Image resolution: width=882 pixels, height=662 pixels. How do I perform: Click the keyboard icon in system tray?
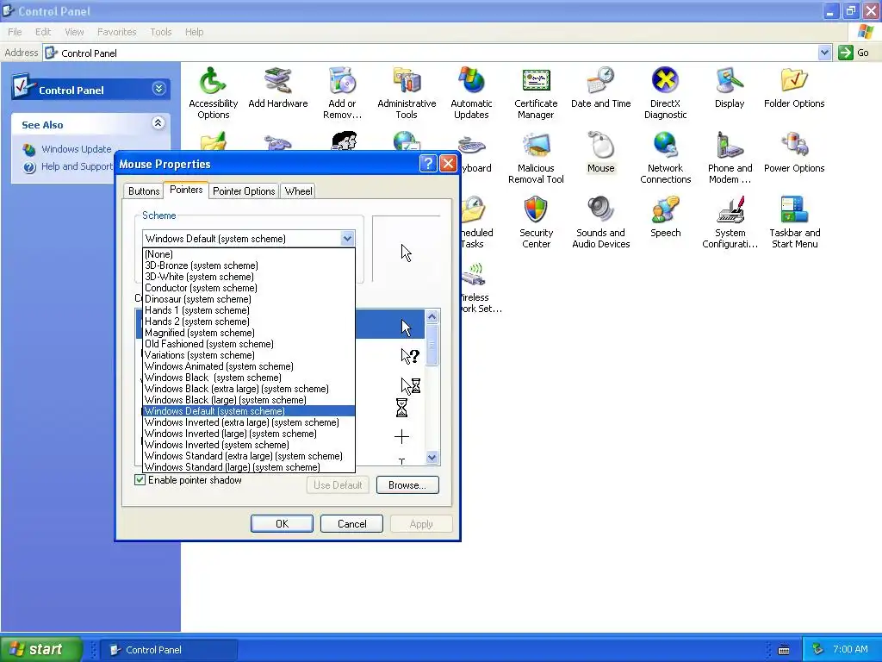pyautogui.click(x=783, y=650)
